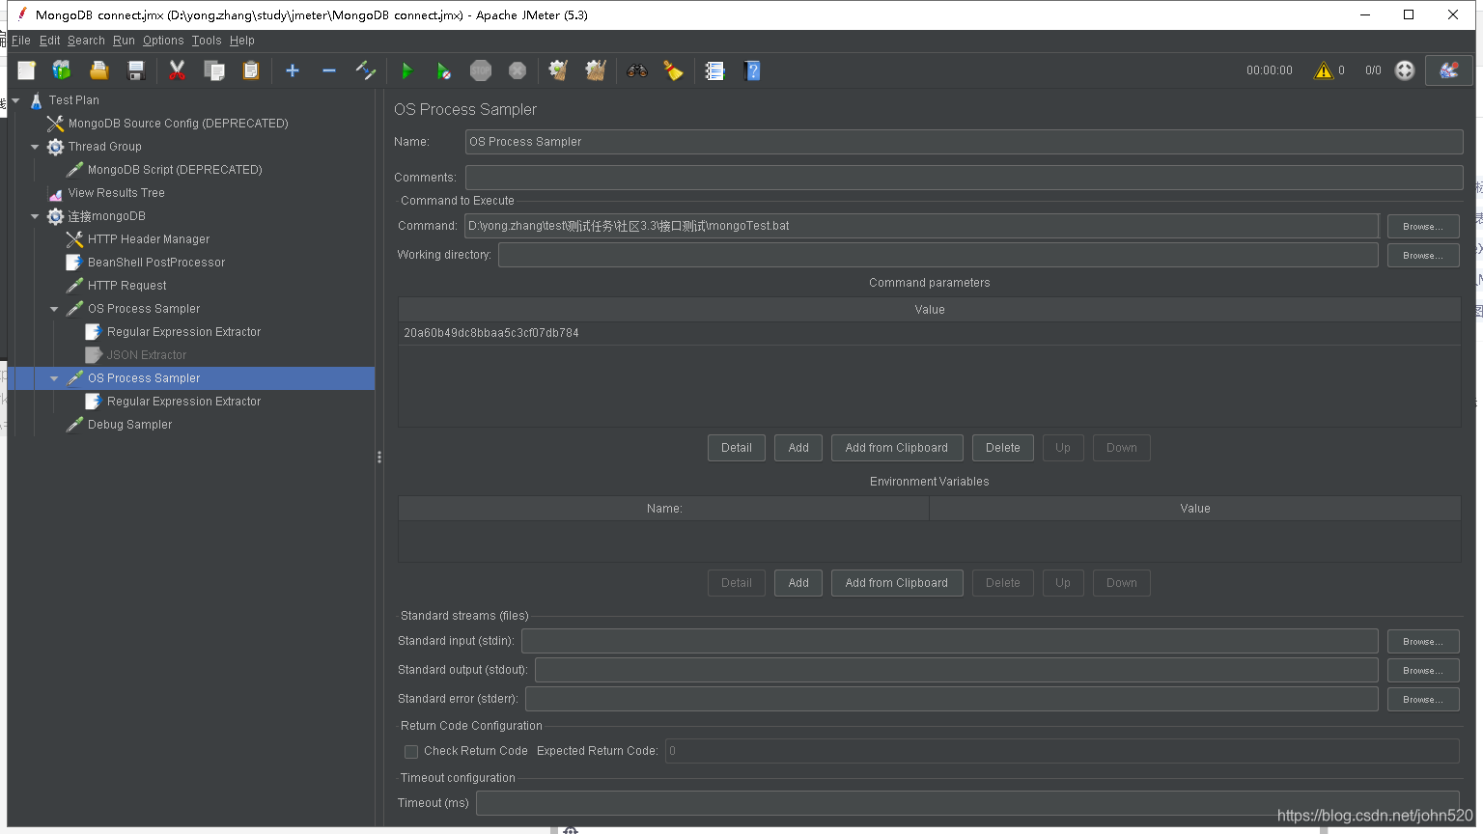
Task: Select BeanShell PostProcessor element
Action: pyautogui.click(x=156, y=263)
